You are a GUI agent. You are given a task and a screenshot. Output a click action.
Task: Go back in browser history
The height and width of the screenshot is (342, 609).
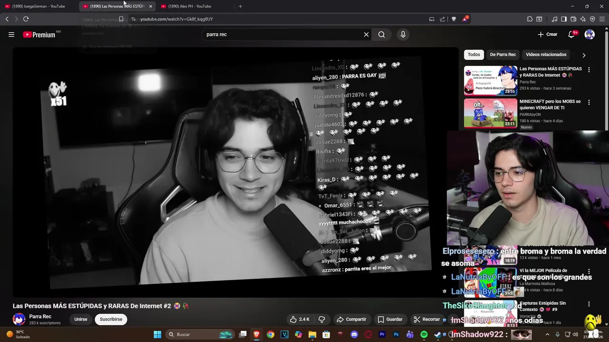(7, 19)
